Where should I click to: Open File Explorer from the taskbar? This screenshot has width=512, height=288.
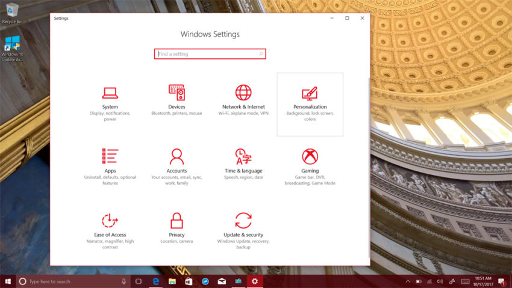(x=172, y=281)
